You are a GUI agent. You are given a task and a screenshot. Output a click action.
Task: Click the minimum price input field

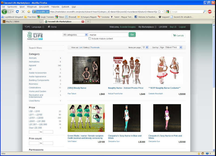coord(34,132)
